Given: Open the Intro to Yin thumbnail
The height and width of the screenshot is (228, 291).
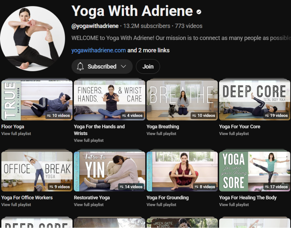Looking at the screenshot, I should (x=109, y=171).
